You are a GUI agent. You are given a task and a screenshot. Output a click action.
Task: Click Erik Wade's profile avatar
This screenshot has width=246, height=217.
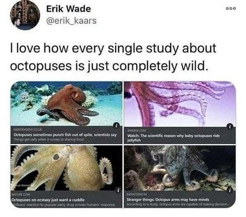(x=25, y=15)
